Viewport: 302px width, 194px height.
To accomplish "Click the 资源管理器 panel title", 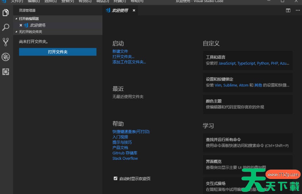I will point(27,10).
